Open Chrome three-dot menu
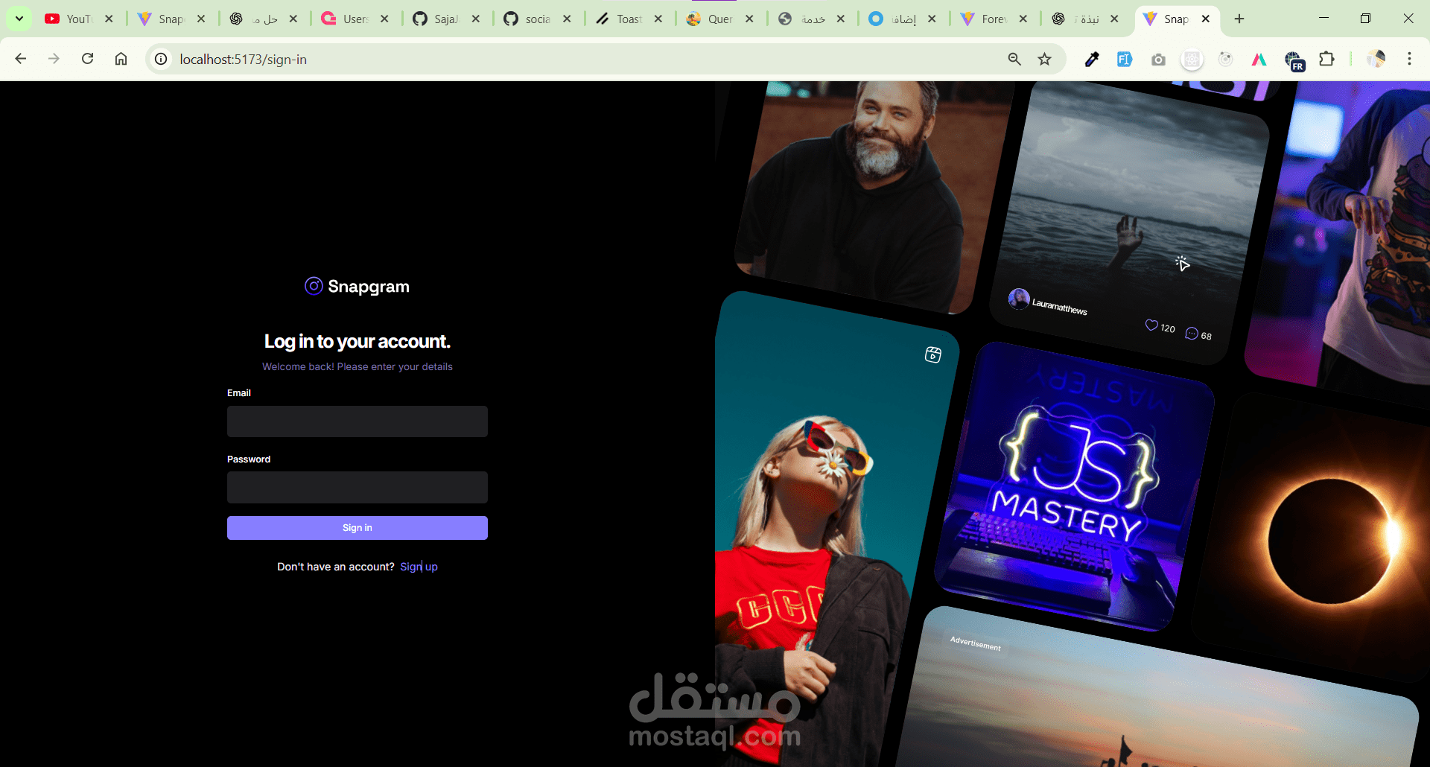 click(1409, 59)
